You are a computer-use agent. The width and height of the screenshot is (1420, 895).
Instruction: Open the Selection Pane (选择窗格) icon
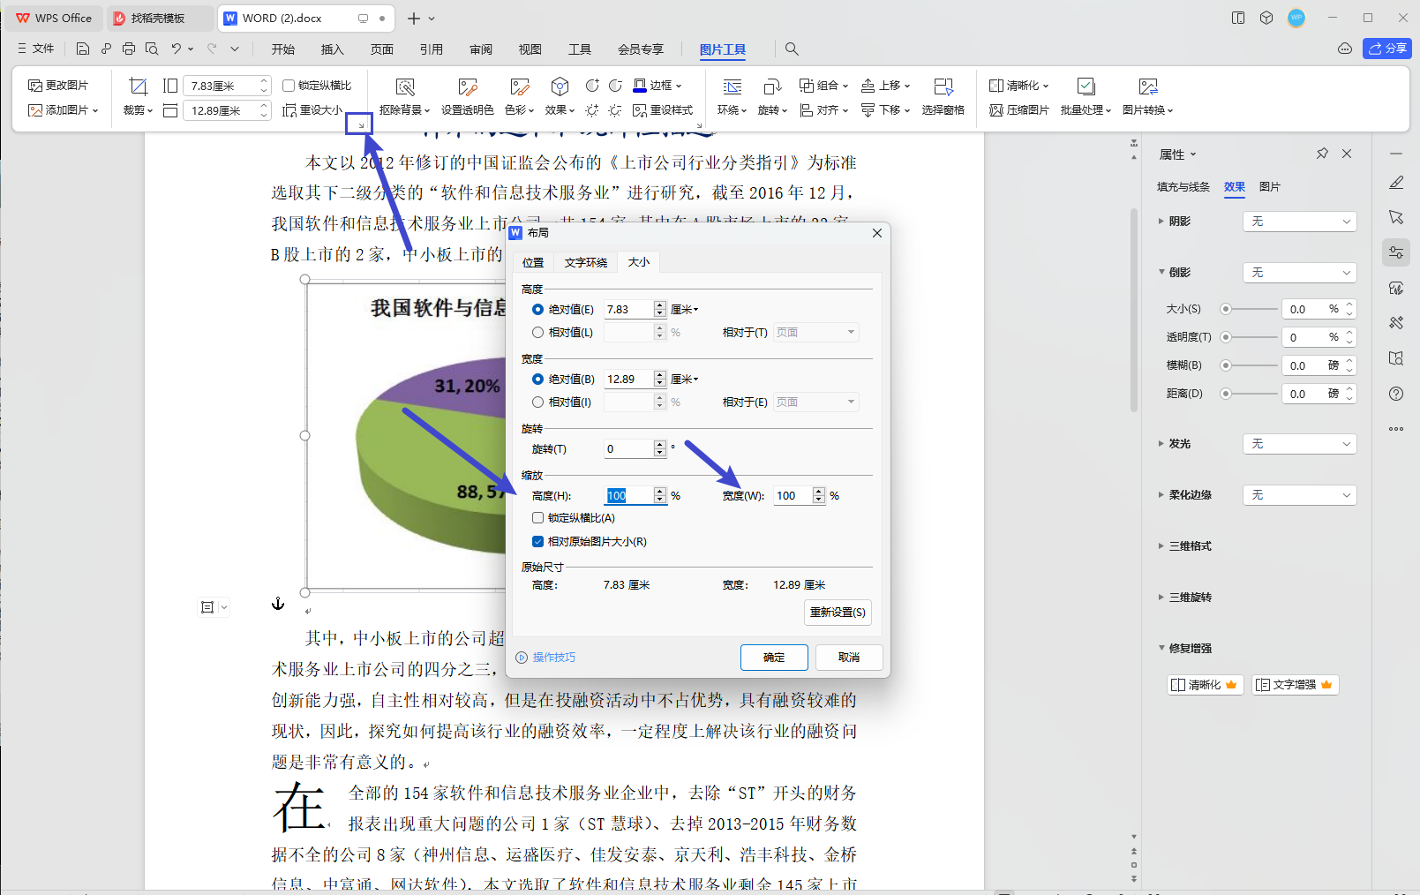[943, 86]
